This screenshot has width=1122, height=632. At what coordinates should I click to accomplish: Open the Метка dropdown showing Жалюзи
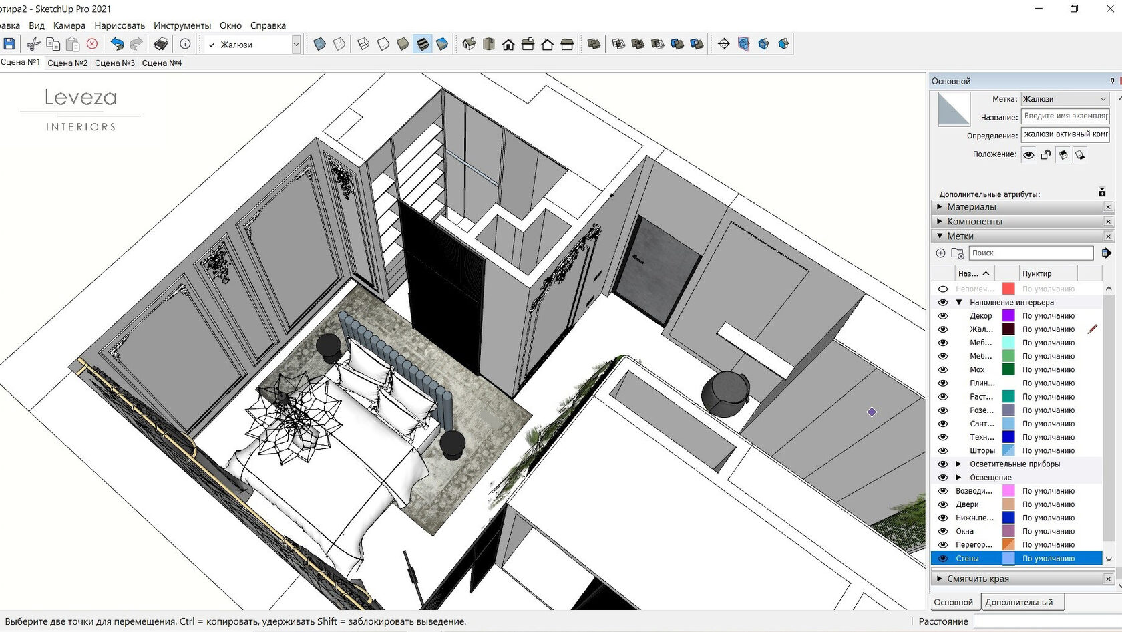click(1065, 99)
